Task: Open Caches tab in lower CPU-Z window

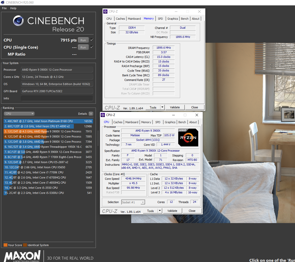Action: [118, 122]
